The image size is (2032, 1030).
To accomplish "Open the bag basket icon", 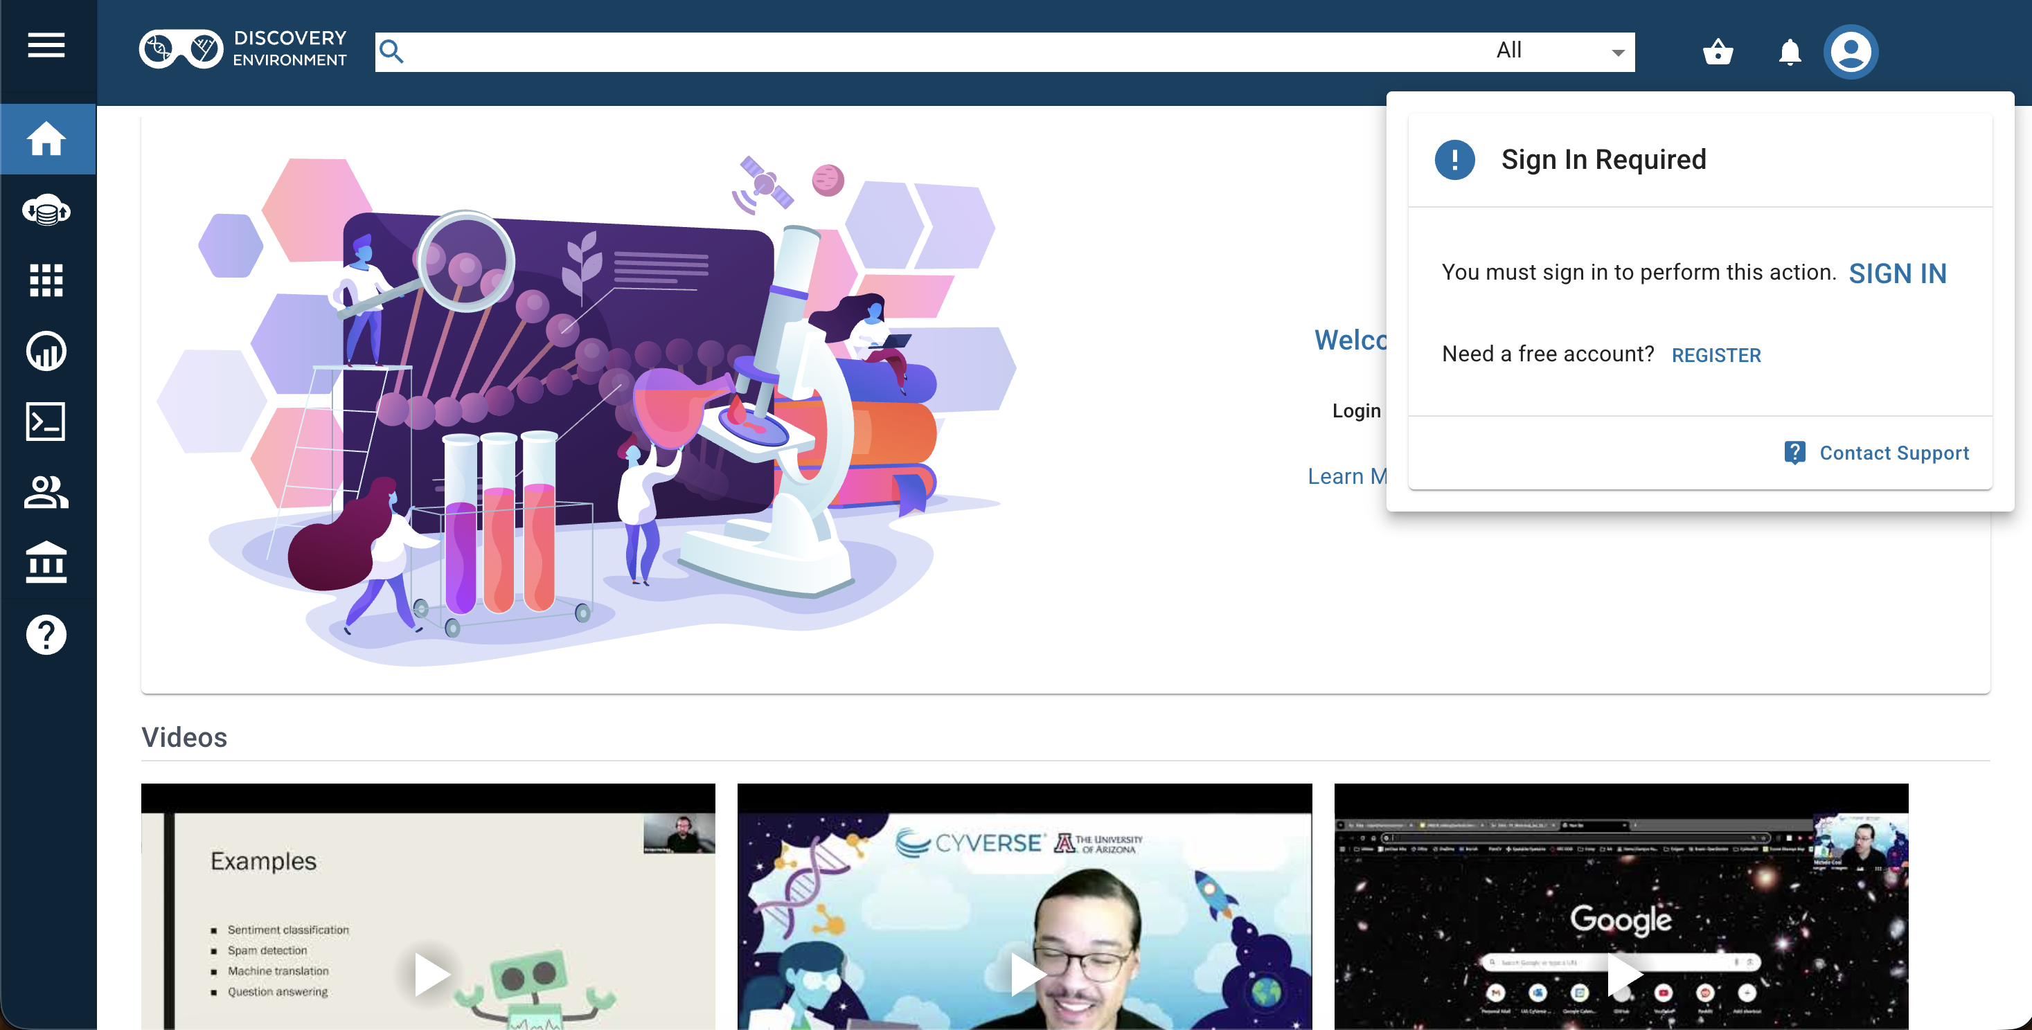I will coord(1718,52).
